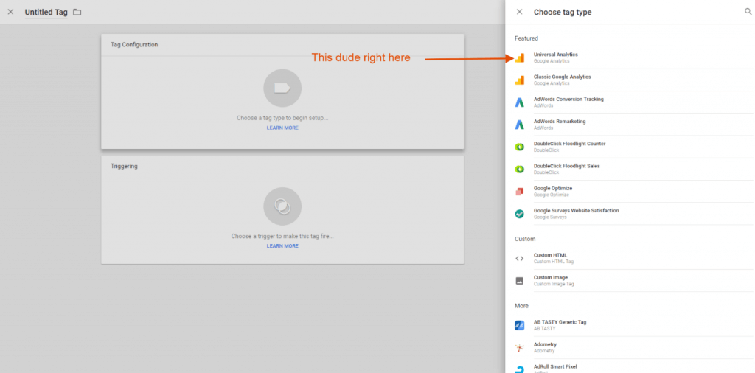Click the overlapping circles Triggering icon

coord(282,206)
